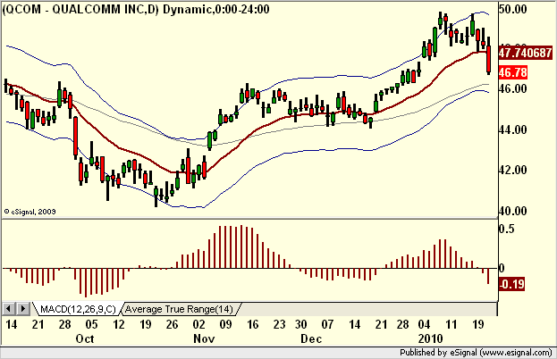Image resolution: width=557 pixels, height=359 pixels.
Task: Click the last red candlestick at chart's right edge
Action: coord(489,59)
